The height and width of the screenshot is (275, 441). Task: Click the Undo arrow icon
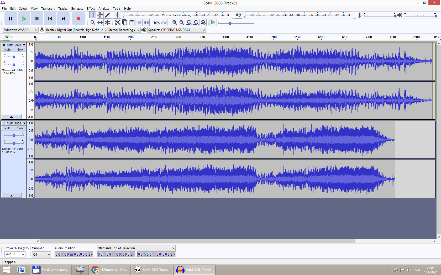tap(157, 23)
